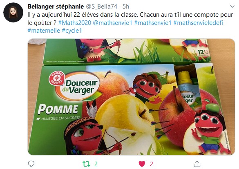The height and width of the screenshot is (169, 239).
Task: View the likes count of 2
Action: click(x=151, y=164)
